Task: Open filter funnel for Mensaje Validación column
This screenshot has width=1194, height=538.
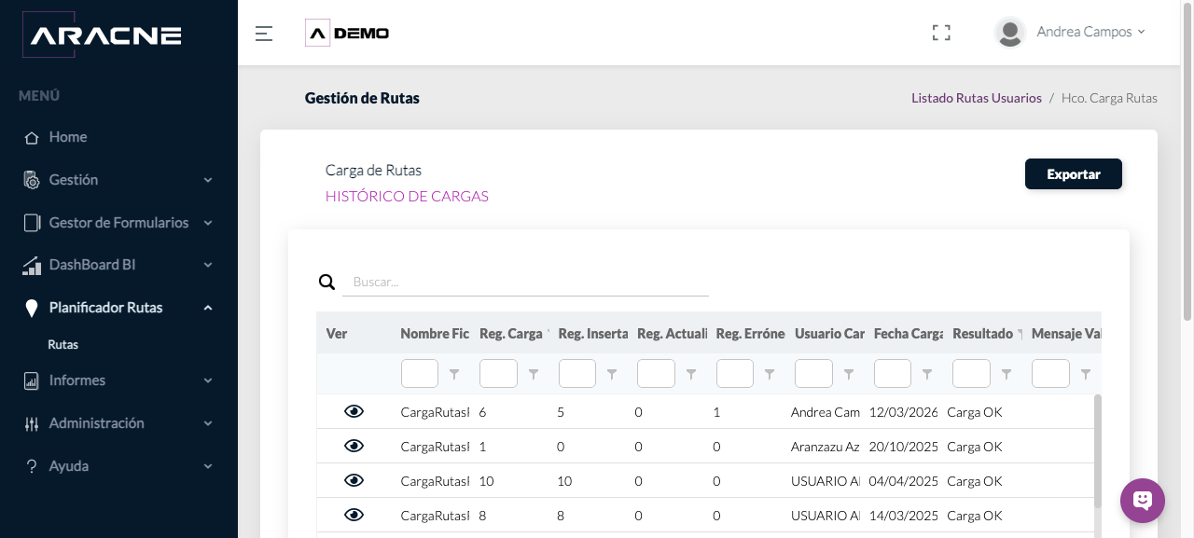Action: point(1085,374)
